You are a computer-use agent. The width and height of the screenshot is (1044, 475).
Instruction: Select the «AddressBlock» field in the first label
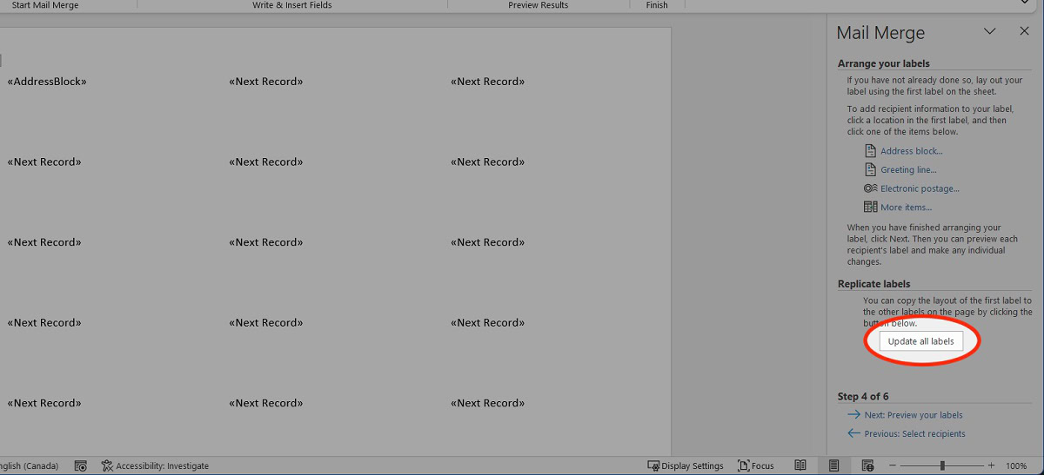pyautogui.click(x=47, y=82)
